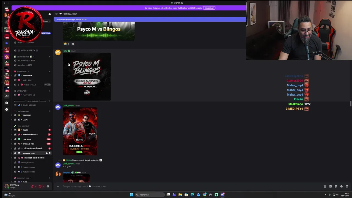This screenshot has height=198, width=352.
Task: Open the server with 177 badge
Action: coord(7,56)
